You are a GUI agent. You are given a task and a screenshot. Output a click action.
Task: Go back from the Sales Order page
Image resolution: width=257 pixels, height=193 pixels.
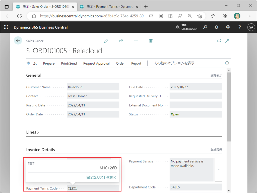(x=18, y=40)
